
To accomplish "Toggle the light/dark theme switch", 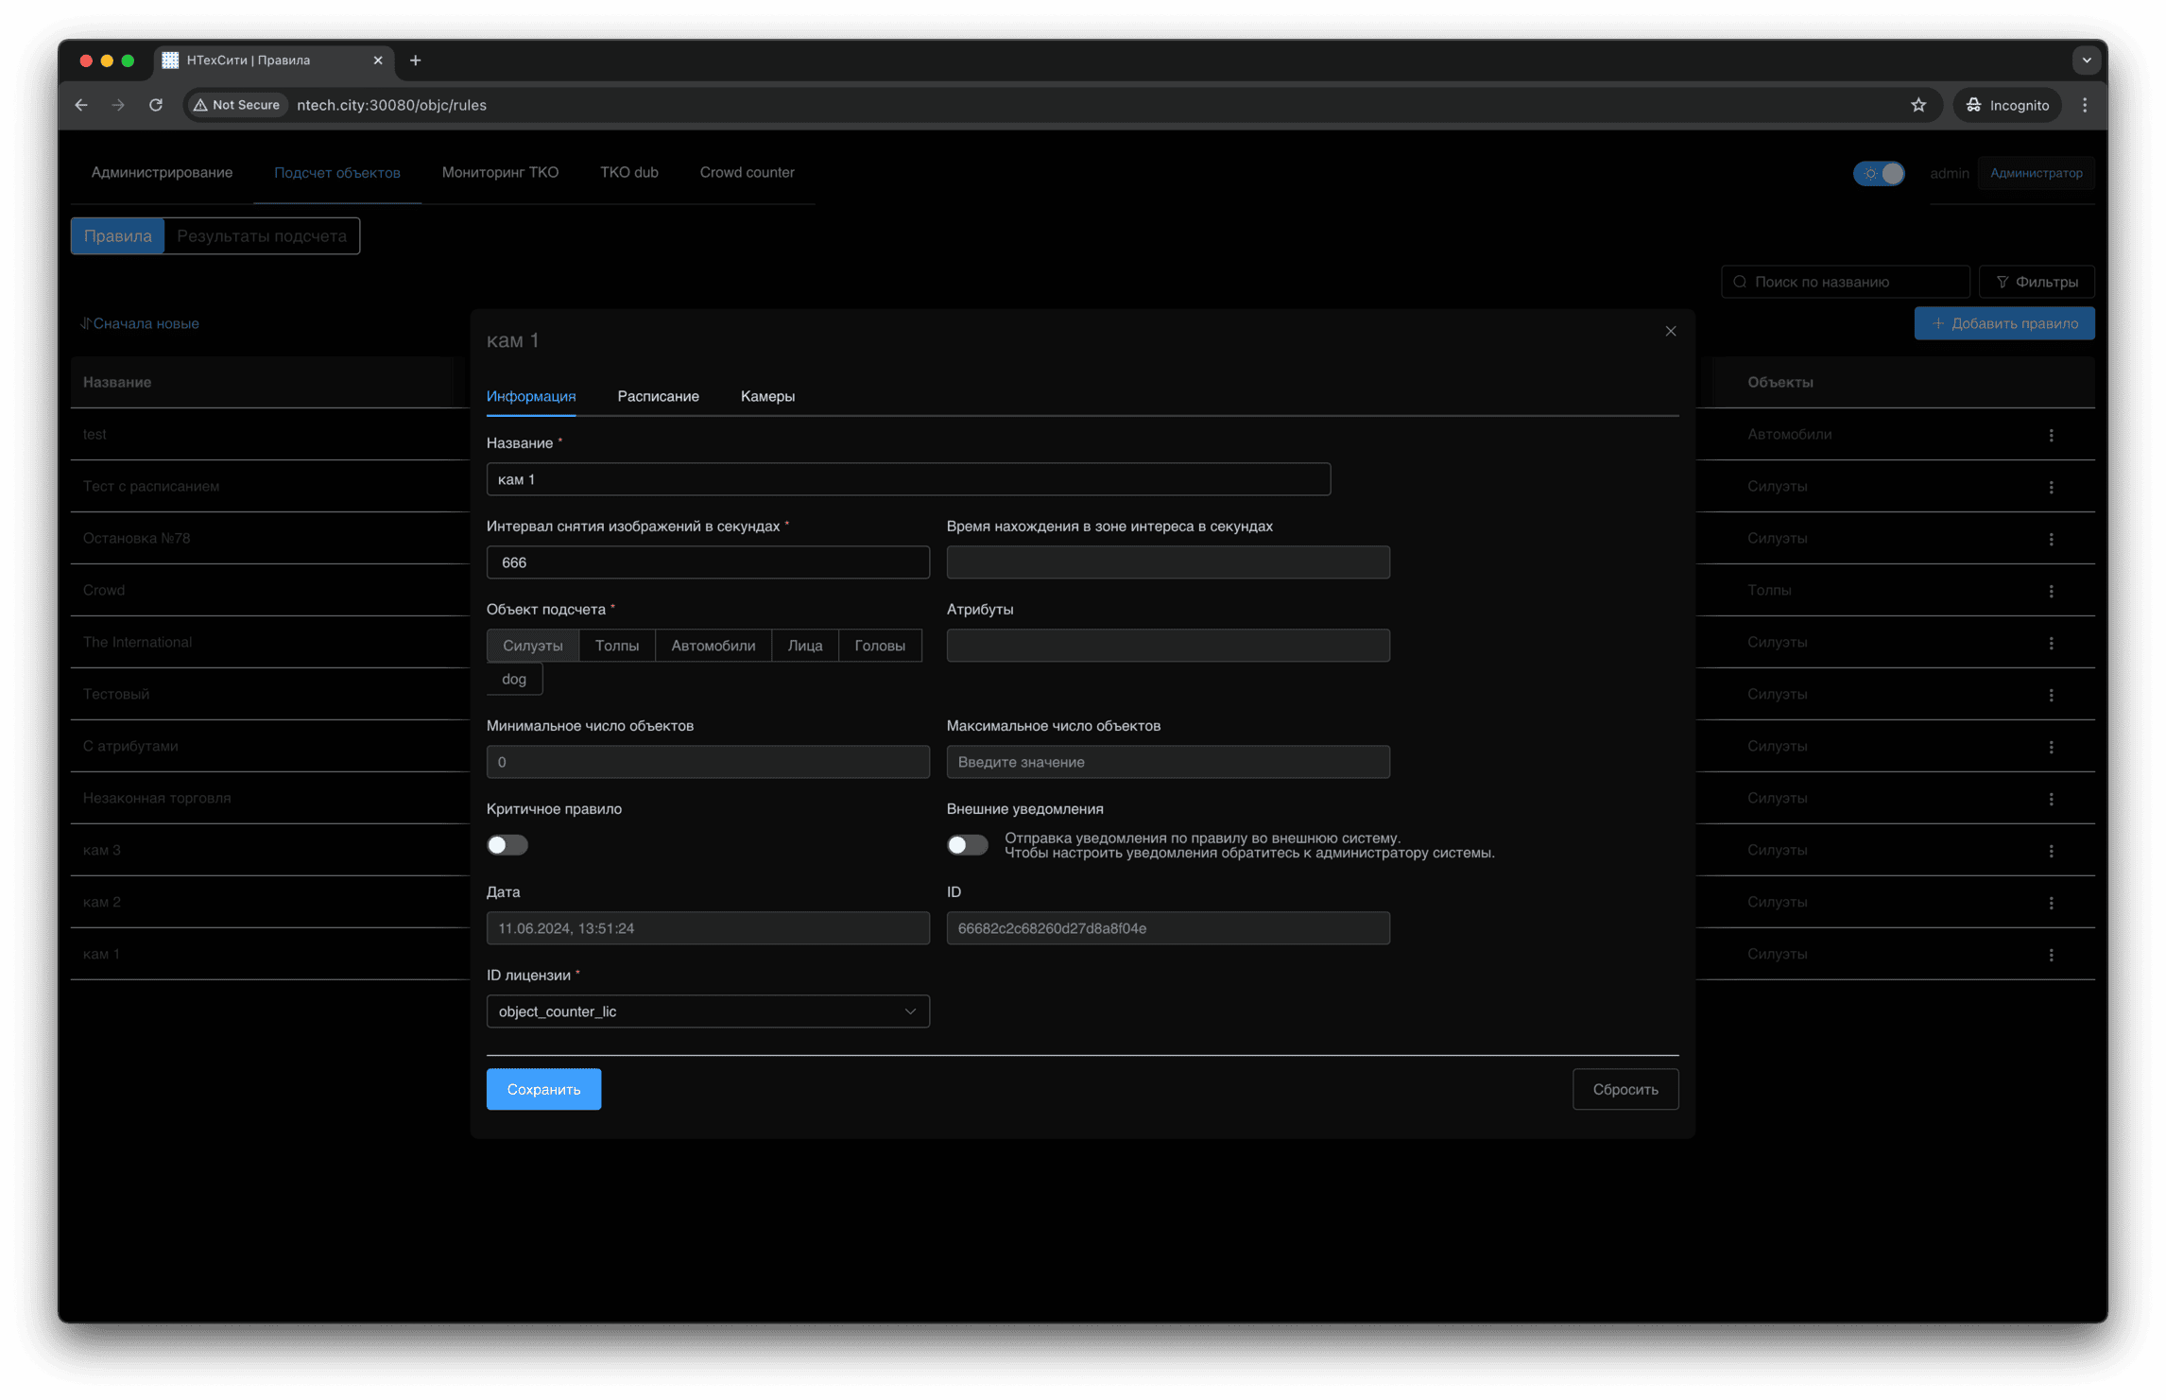I will [1878, 174].
